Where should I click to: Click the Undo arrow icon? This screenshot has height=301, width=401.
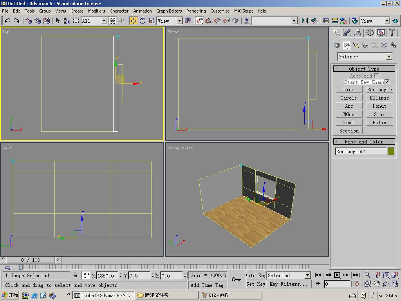[7, 21]
